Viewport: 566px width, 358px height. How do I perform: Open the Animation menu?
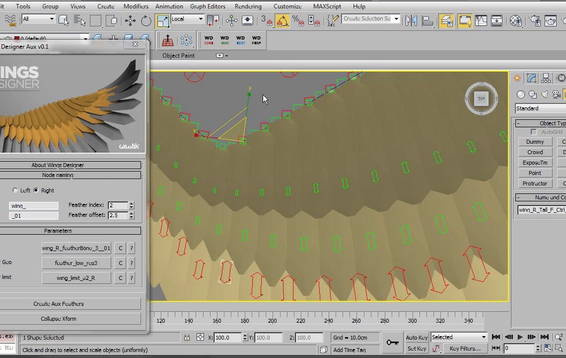click(x=169, y=6)
